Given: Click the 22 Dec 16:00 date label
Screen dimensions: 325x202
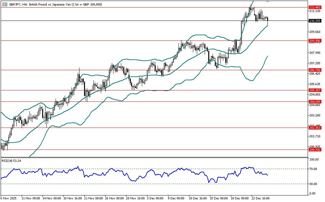Looking at the screenshot, I should (261, 198).
